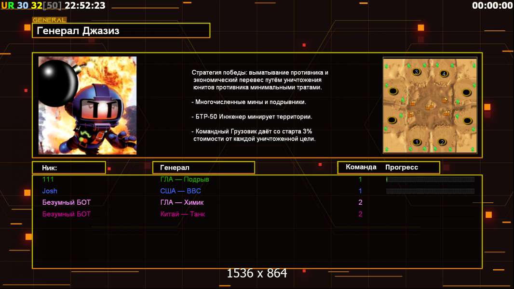The height and width of the screenshot is (289, 514).
Task: Click the Генерал Джазиз title field
Action: point(121,30)
